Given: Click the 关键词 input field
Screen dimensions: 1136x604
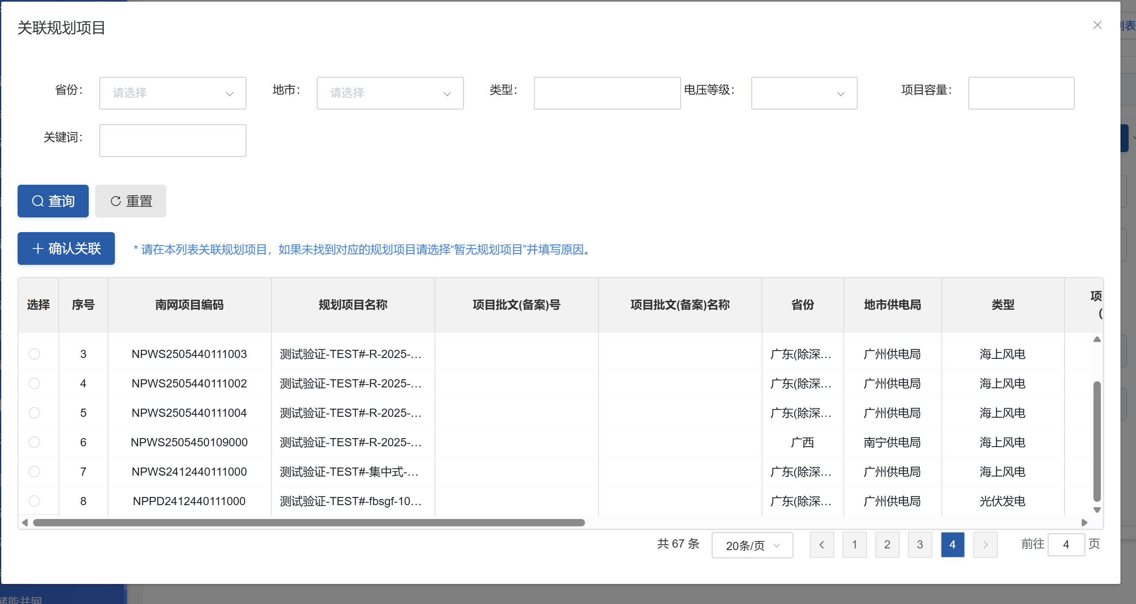Looking at the screenshot, I should (x=173, y=141).
